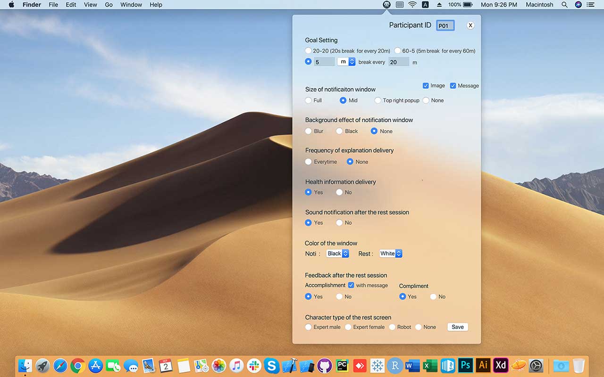Open GitHub Desktop in the Dock

324,365
